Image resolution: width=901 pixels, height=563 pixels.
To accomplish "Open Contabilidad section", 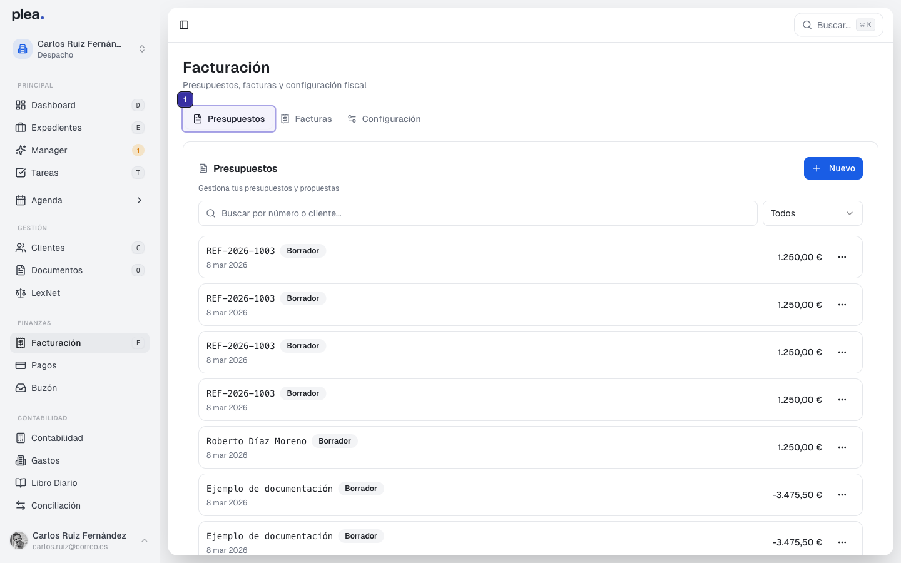I will [x=79, y=438].
